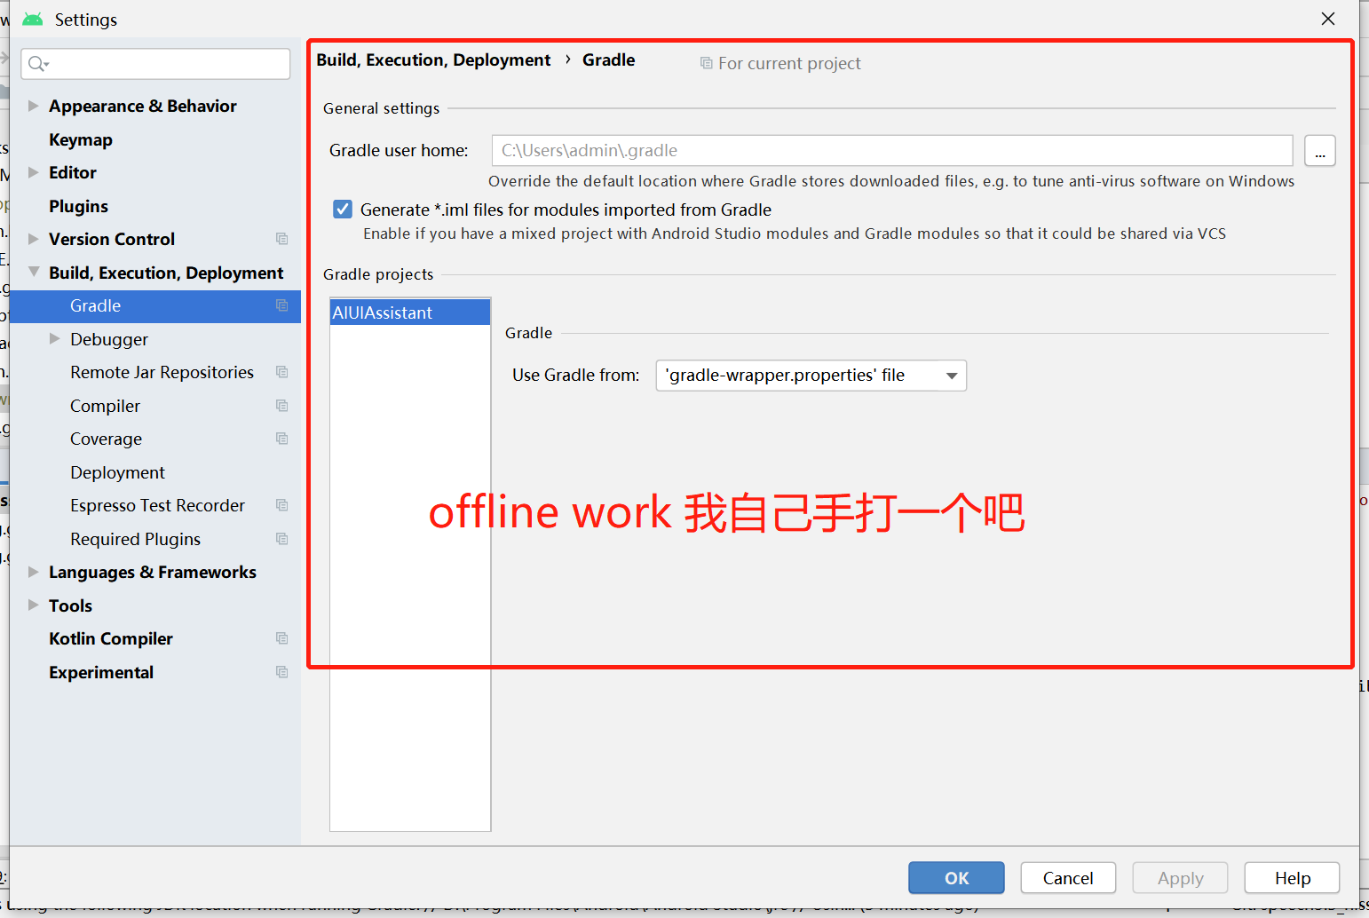Viewport: 1369px width, 918px height.
Task: Click the project-scope icon next to Espresso Test Recorder
Action: (281, 505)
